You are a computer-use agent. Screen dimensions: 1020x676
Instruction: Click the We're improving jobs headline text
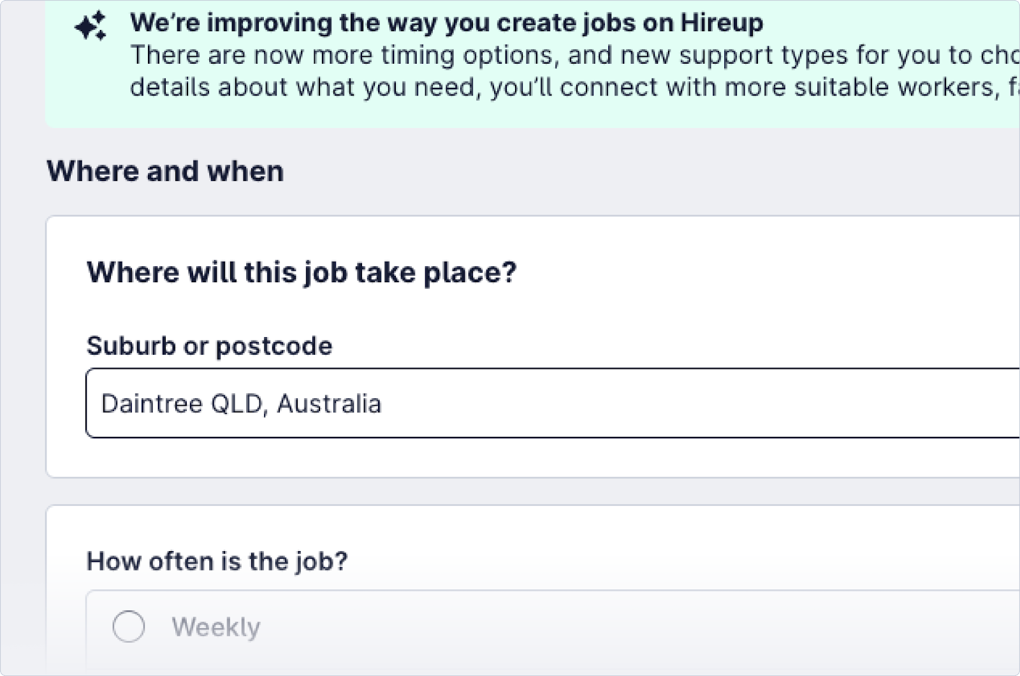[x=446, y=22]
